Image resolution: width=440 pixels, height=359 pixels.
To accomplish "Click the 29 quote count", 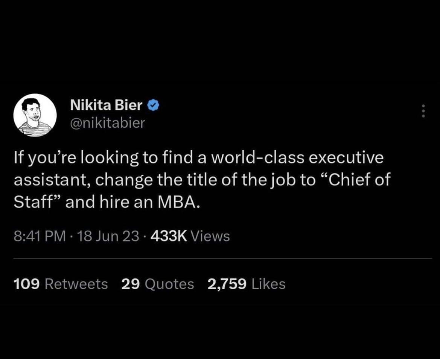I will [130, 284].
